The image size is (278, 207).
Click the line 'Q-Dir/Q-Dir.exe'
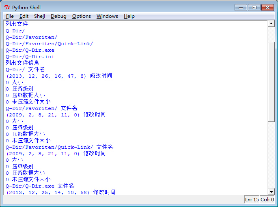coord(30,50)
